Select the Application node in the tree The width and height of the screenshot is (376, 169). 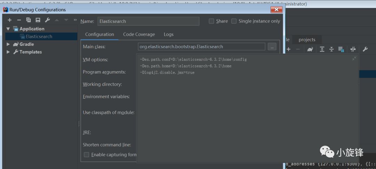[x=32, y=29]
